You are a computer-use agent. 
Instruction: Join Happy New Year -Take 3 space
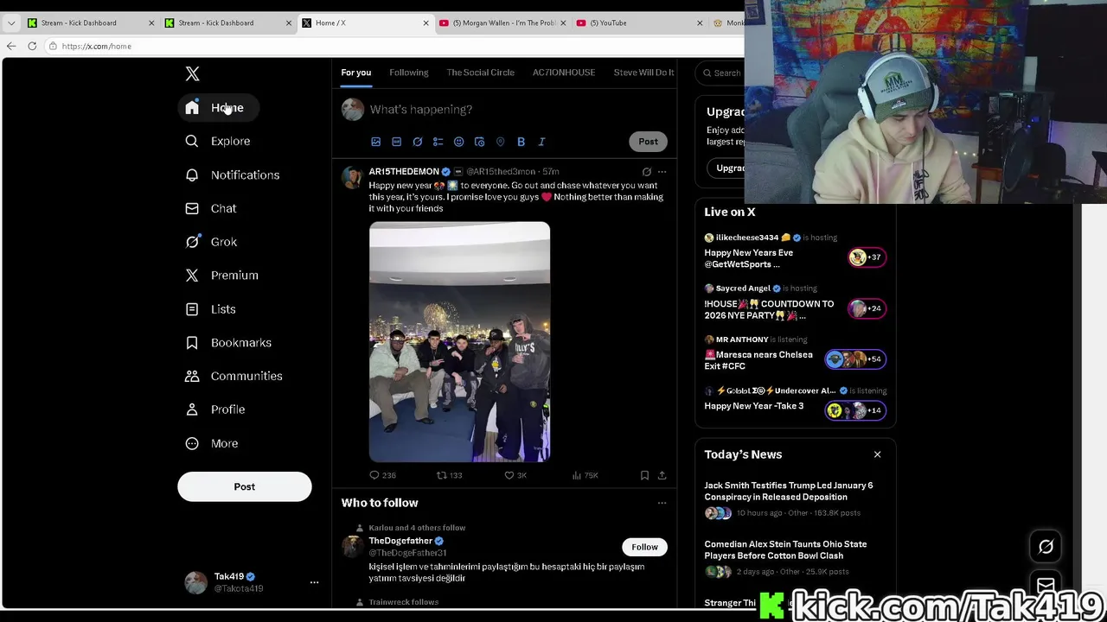pos(794,404)
